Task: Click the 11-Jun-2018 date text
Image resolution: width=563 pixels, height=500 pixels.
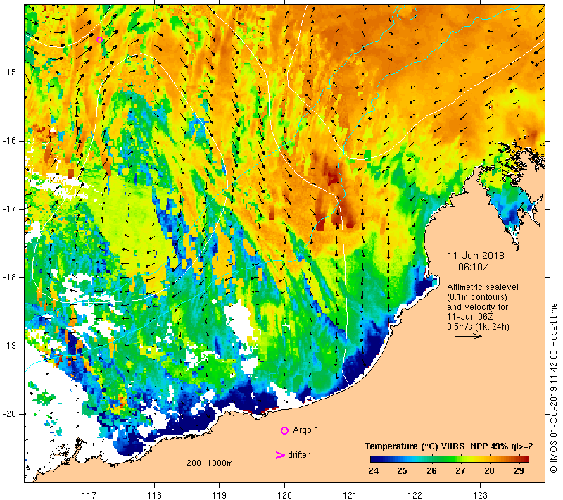Action: [x=476, y=256]
